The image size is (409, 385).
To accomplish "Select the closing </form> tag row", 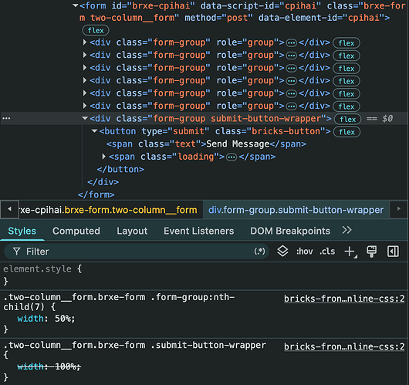I will click(96, 194).
